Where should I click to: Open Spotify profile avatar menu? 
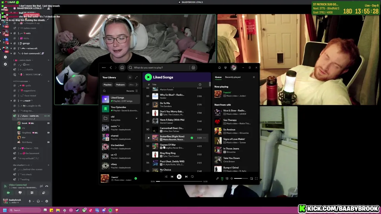tap(234, 67)
